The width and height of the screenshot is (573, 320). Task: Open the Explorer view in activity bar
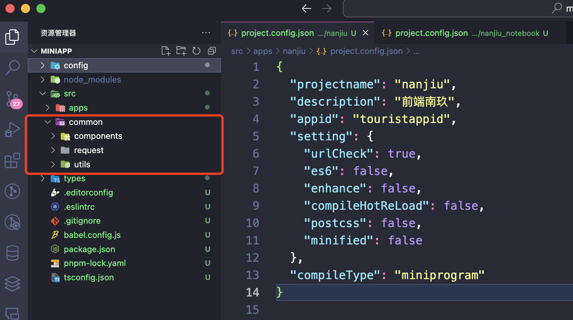pos(12,37)
